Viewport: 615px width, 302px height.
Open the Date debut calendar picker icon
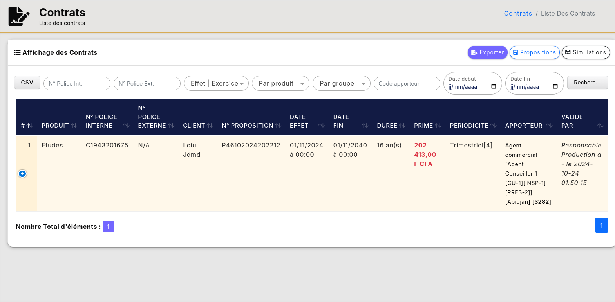pos(493,87)
